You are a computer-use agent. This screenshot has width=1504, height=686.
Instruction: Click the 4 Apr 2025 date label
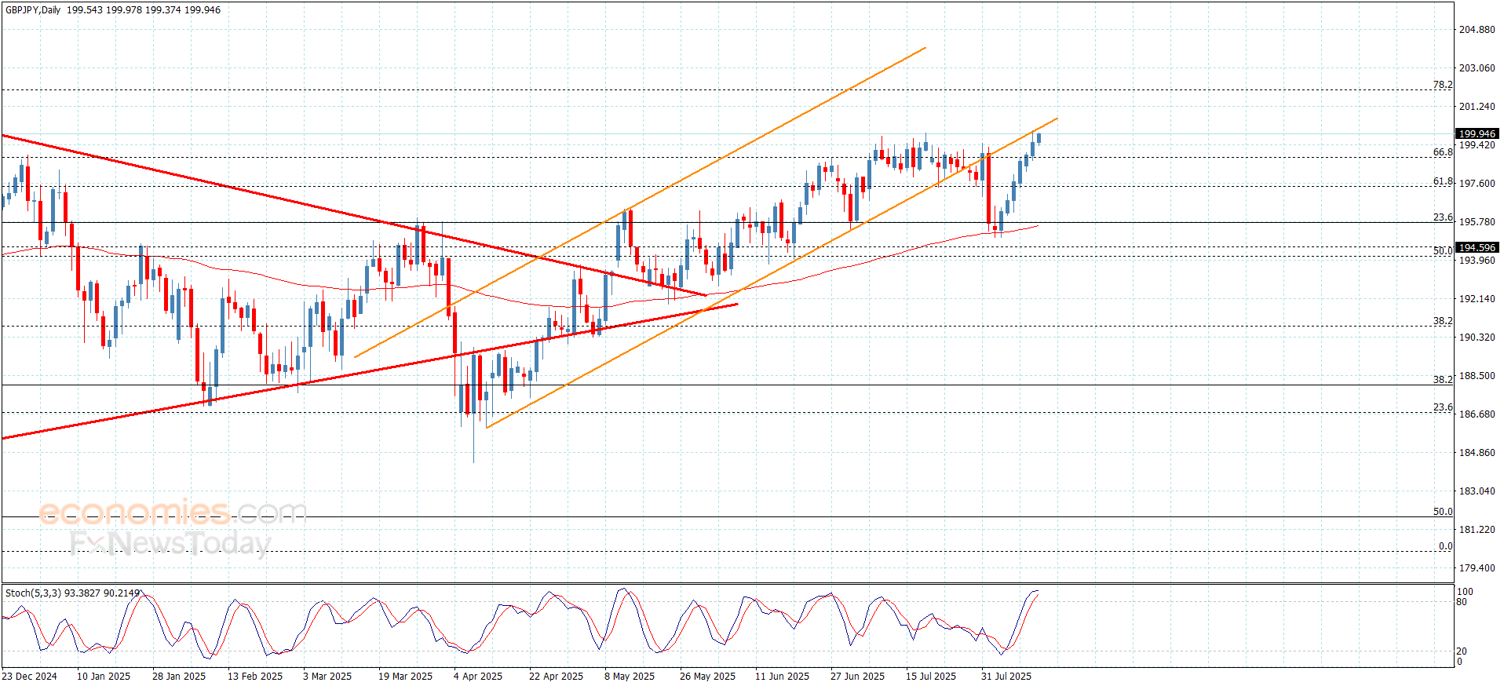click(478, 677)
